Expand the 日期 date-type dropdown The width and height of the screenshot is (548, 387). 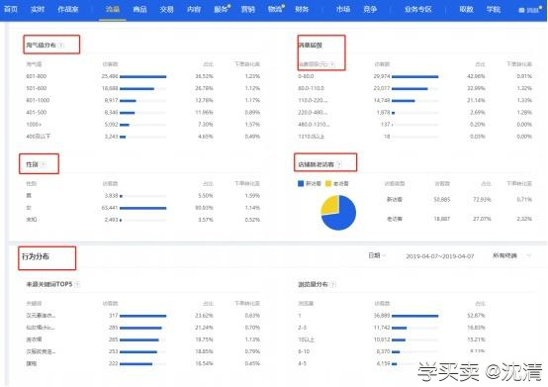[377, 255]
